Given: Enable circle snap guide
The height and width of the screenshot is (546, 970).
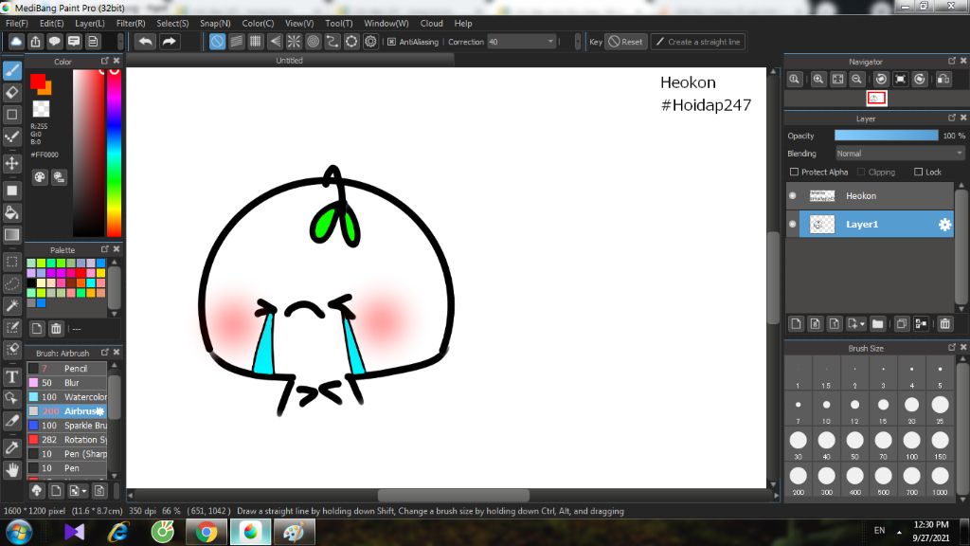Looking at the screenshot, I should 313,42.
